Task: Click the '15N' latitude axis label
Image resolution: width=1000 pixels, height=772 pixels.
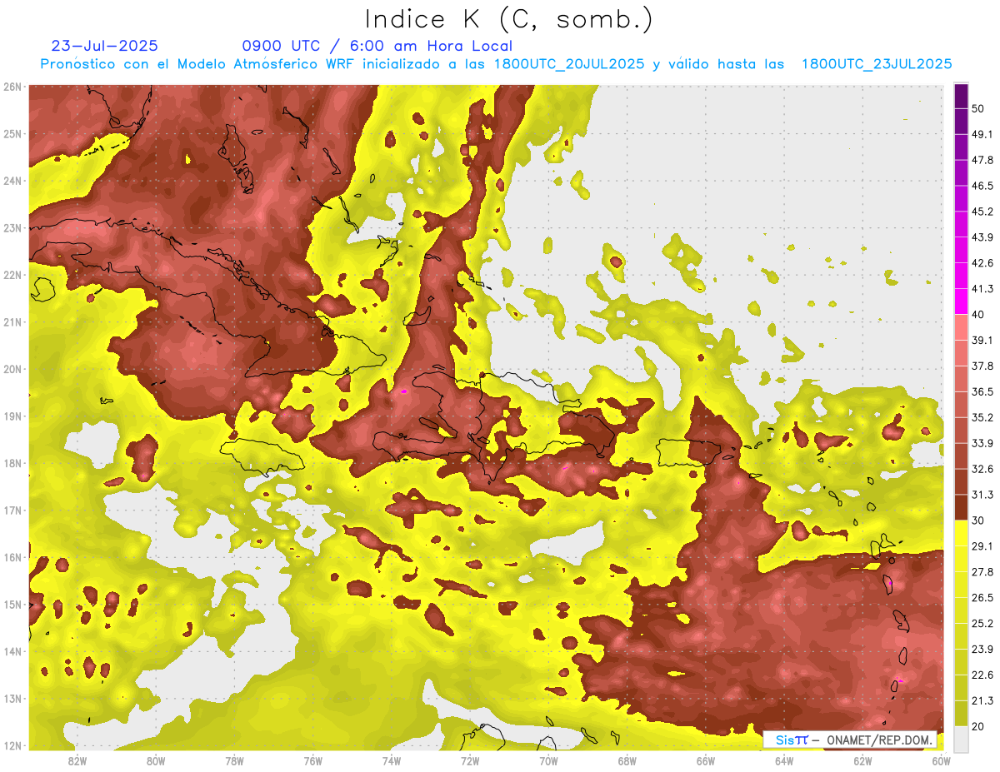Action: pyautogui.click(x=12, y=604)
